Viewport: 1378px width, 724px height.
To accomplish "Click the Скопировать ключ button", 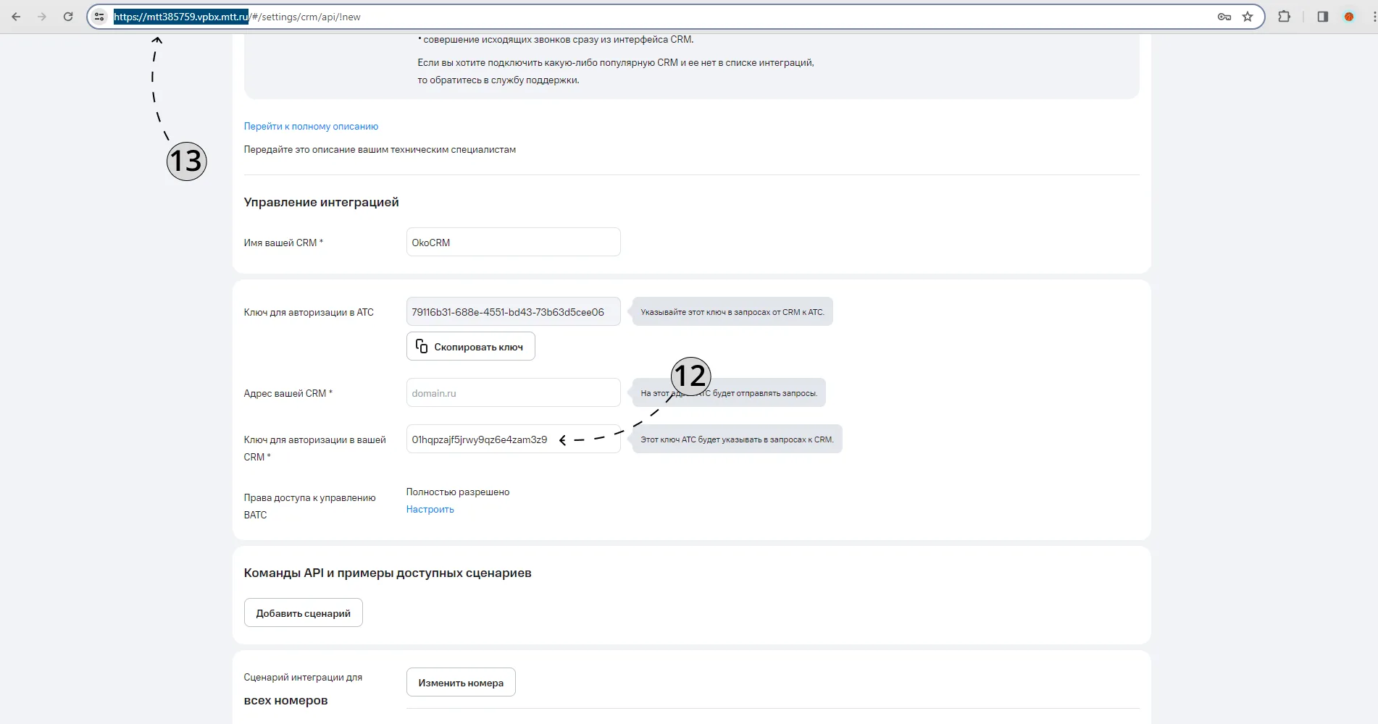I will [471, 346].
